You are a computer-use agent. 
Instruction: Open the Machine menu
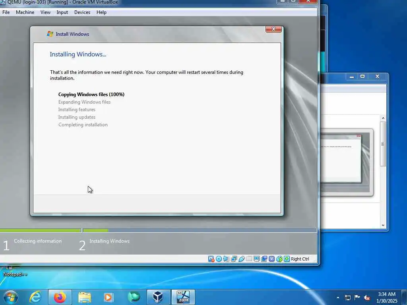point(25,12)
